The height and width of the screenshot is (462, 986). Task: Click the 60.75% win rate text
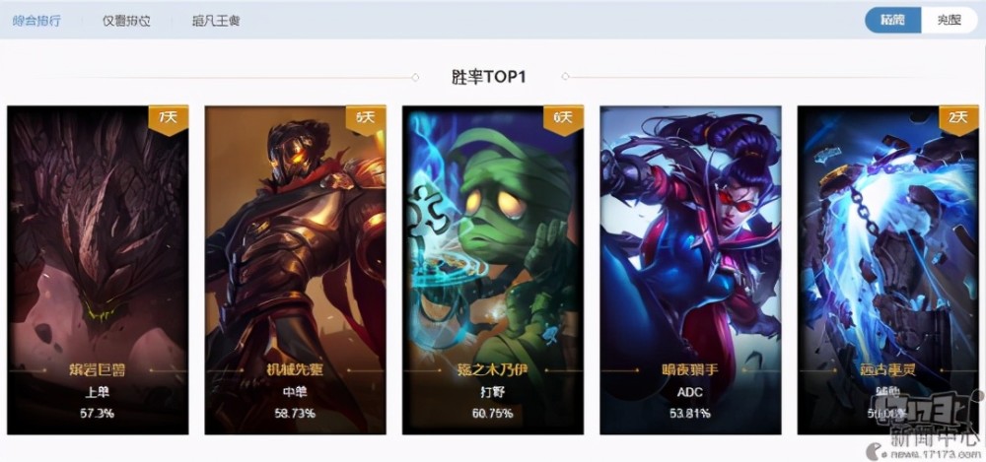click(x=492, y=414)
